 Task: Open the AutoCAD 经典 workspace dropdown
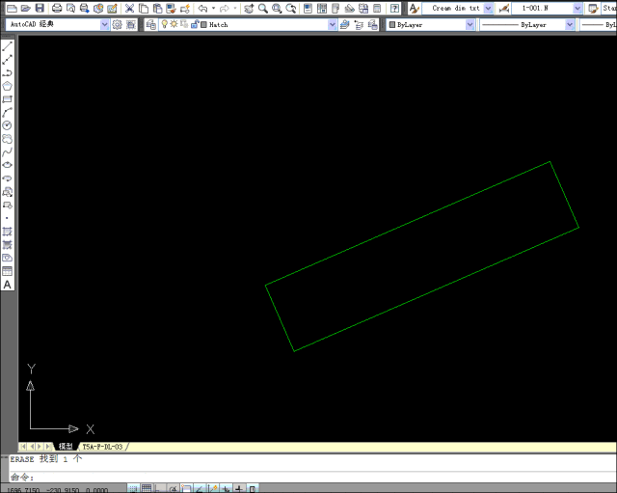105,24
